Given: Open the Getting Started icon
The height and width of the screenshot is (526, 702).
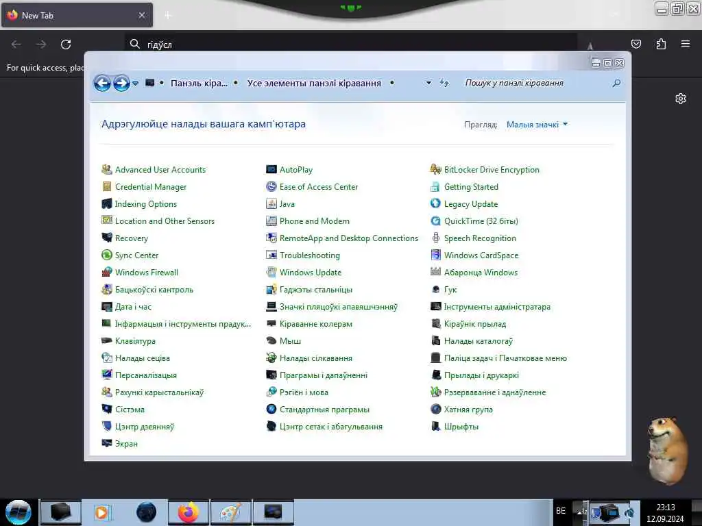Looking at the screenshot, I should [x=435, y=186].
